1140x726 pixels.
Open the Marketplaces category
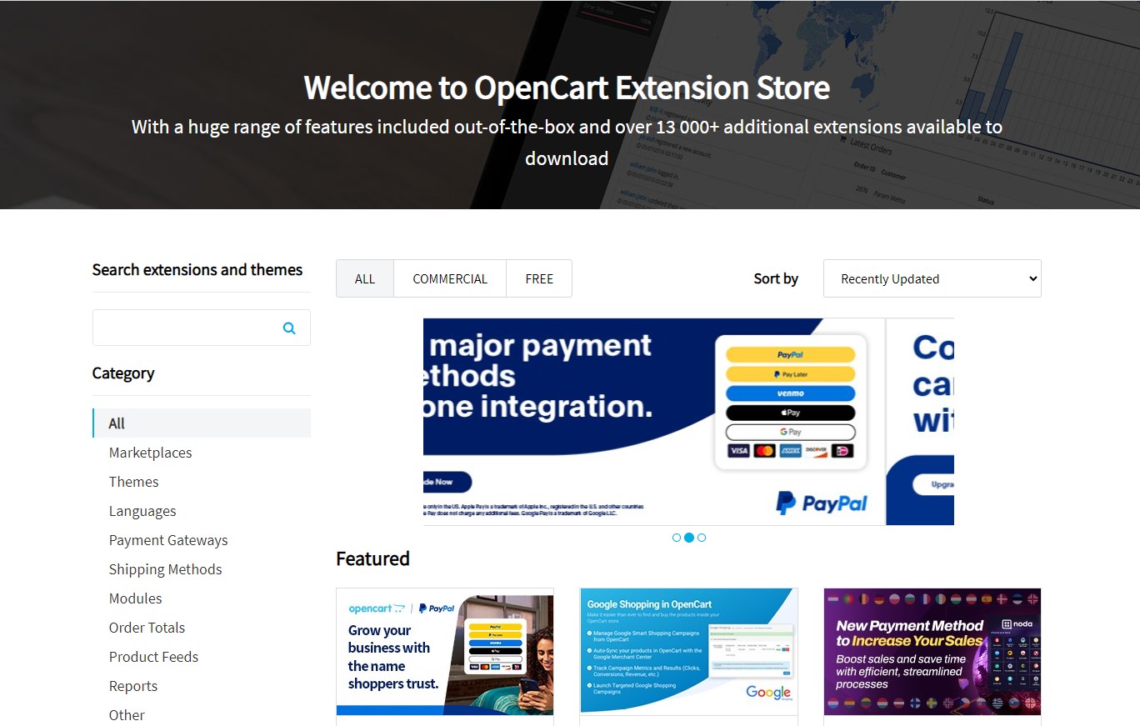point(151,453)
